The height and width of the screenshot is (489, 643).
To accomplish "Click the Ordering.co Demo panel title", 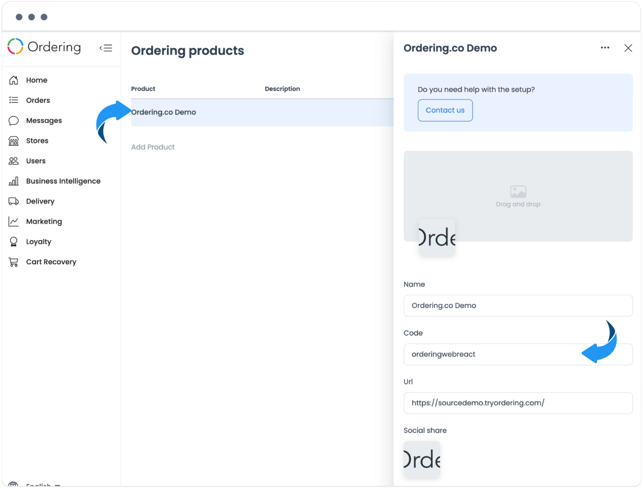I will coord(450,48).
